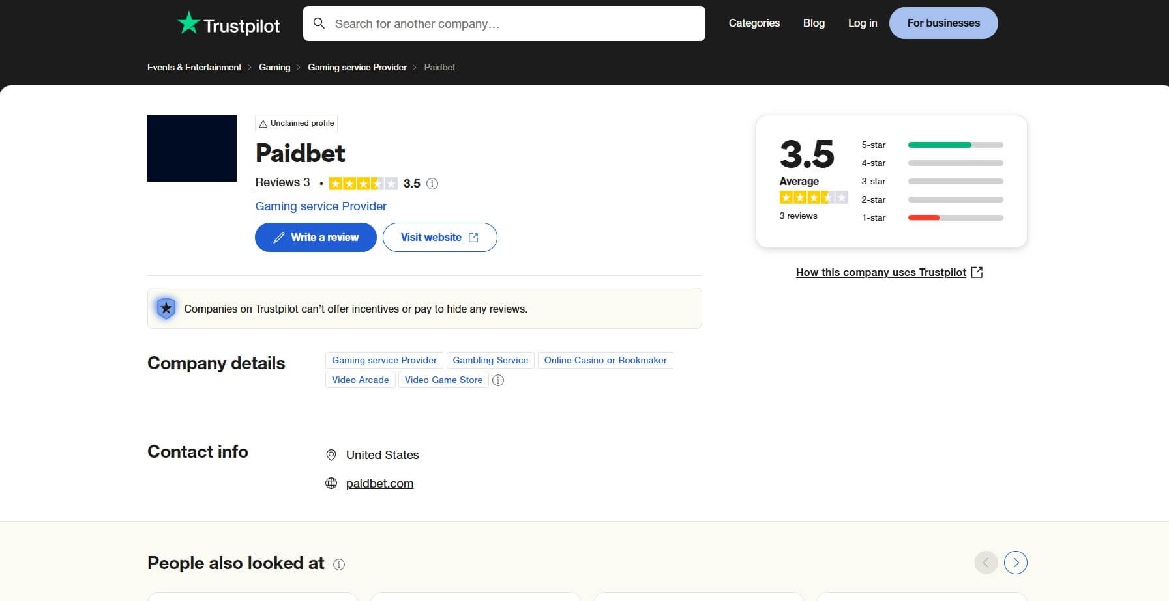
Task: Click the info icon beside company category tags
Action: [x=498, y=380]
